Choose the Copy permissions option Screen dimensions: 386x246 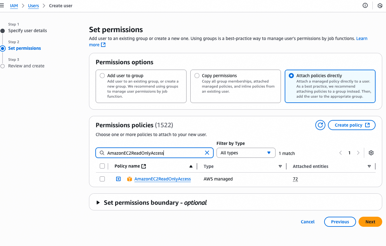[197, 76]
